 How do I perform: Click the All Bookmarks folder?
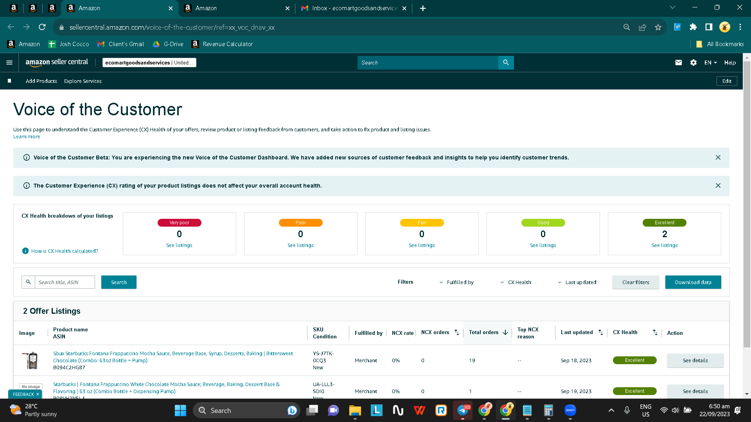[x=720, y=44]
